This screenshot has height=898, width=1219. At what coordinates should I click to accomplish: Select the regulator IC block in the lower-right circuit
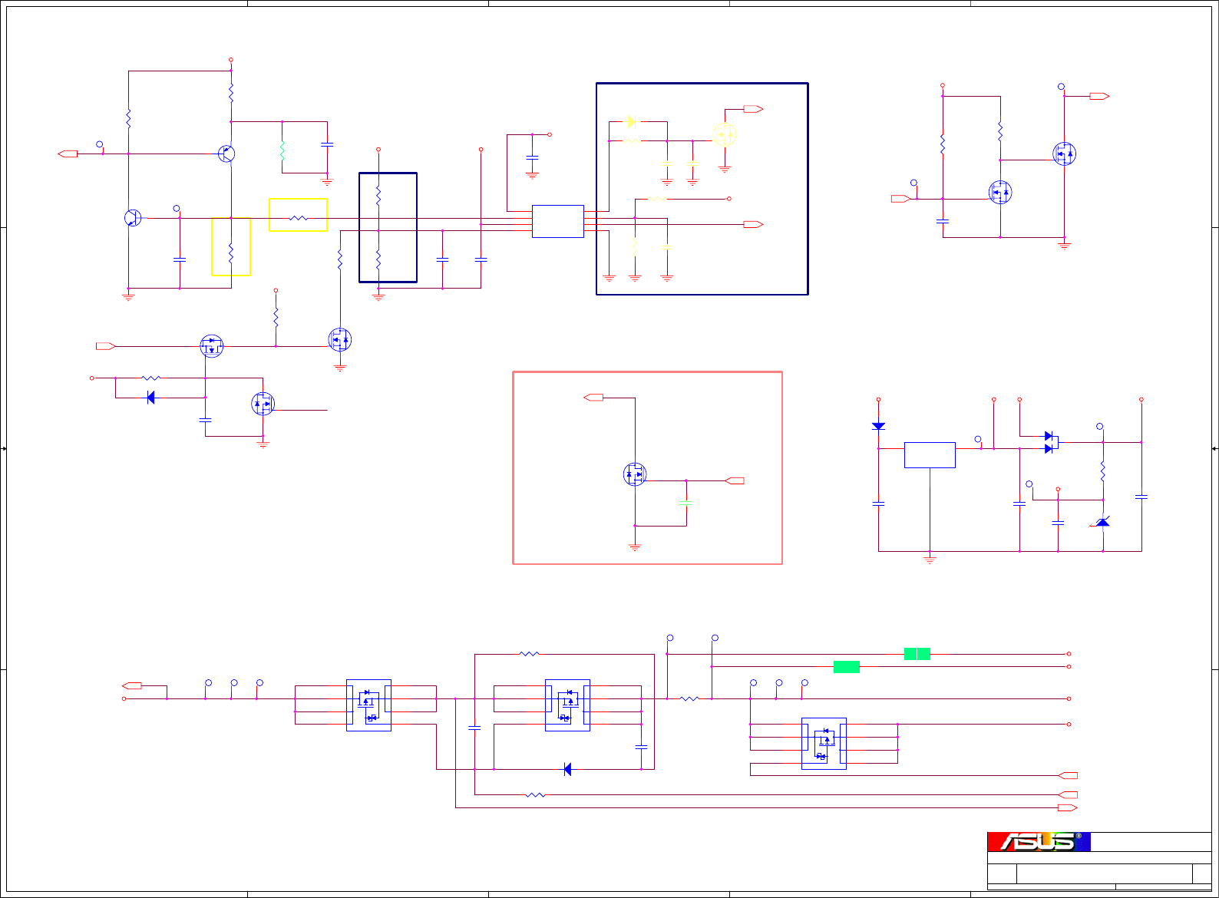coord(930,455)
